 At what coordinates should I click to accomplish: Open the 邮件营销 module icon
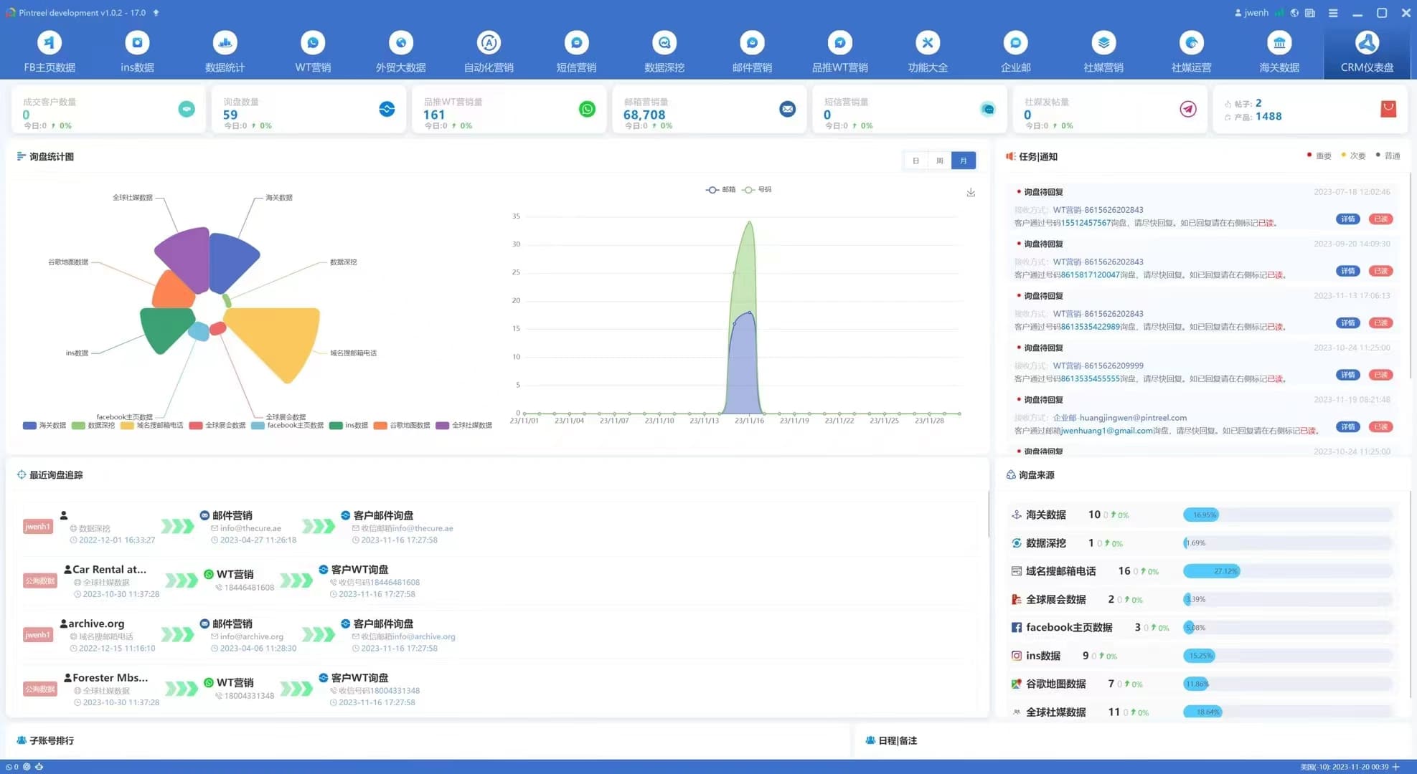tap(752, 43)
